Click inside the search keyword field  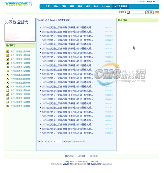[x=137, y=12]
